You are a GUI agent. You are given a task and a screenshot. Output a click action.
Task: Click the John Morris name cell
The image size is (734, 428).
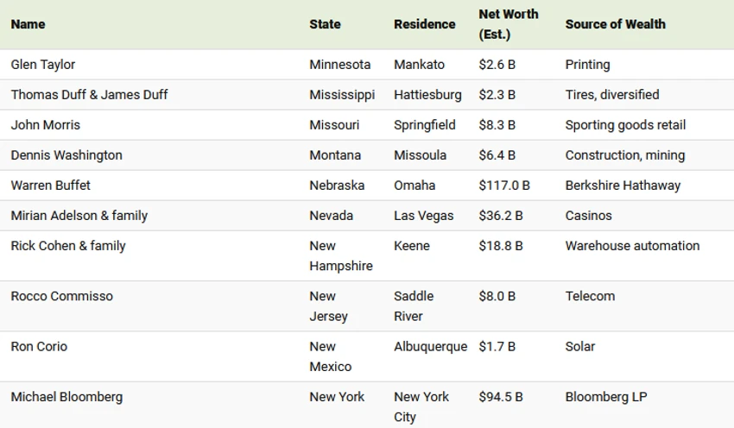tap(46, 125)
